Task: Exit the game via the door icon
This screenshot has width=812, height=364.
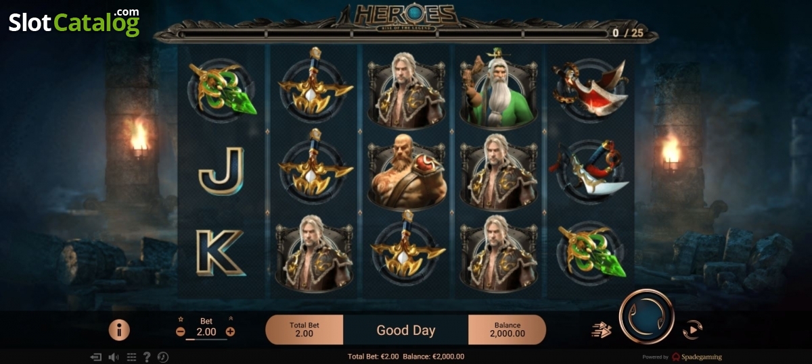Action: tap(96, 357)
